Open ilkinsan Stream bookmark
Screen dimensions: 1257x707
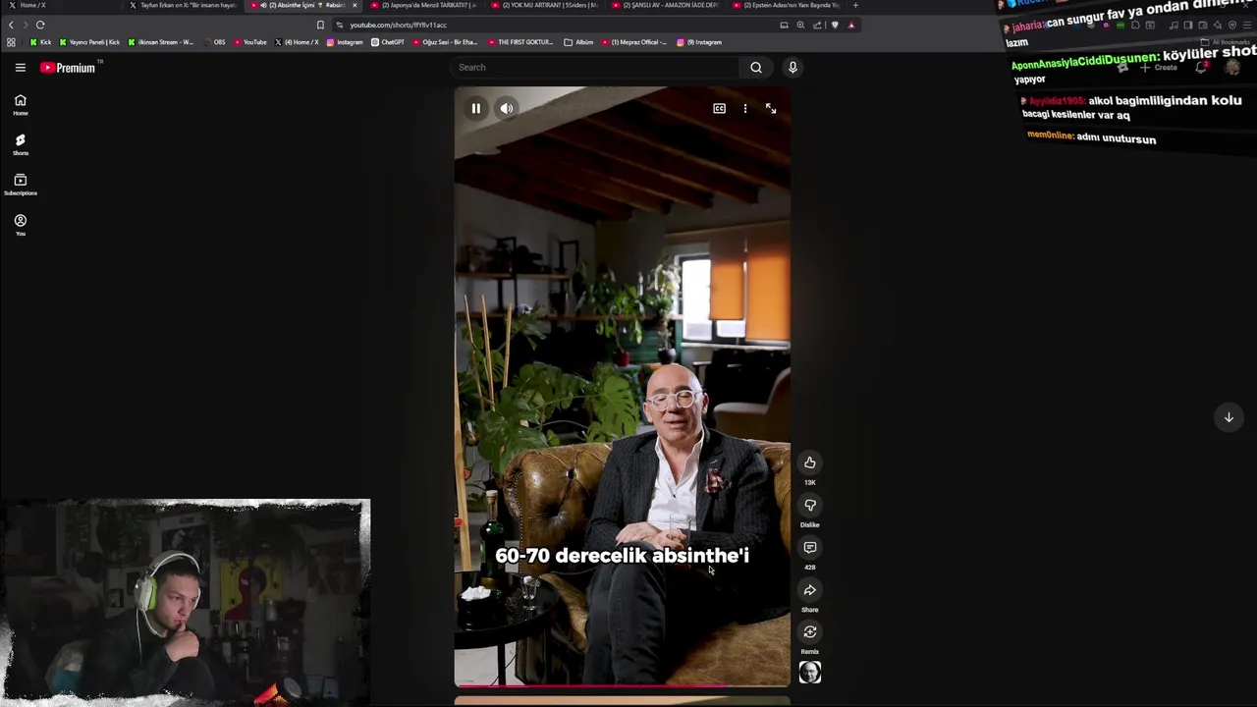161,42
